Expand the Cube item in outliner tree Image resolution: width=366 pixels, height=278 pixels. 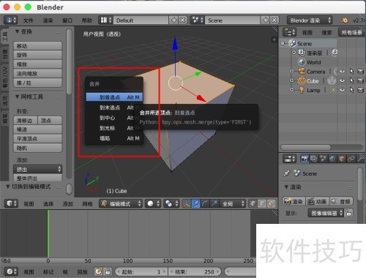click(291, 80)
